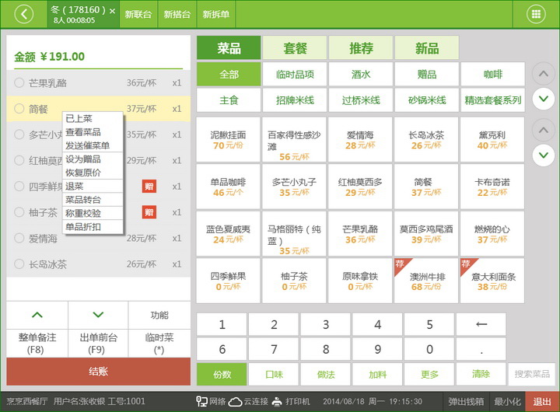560x412 pixels.
Task: Filter by 咖啡 category
Action: coord(493,75)
